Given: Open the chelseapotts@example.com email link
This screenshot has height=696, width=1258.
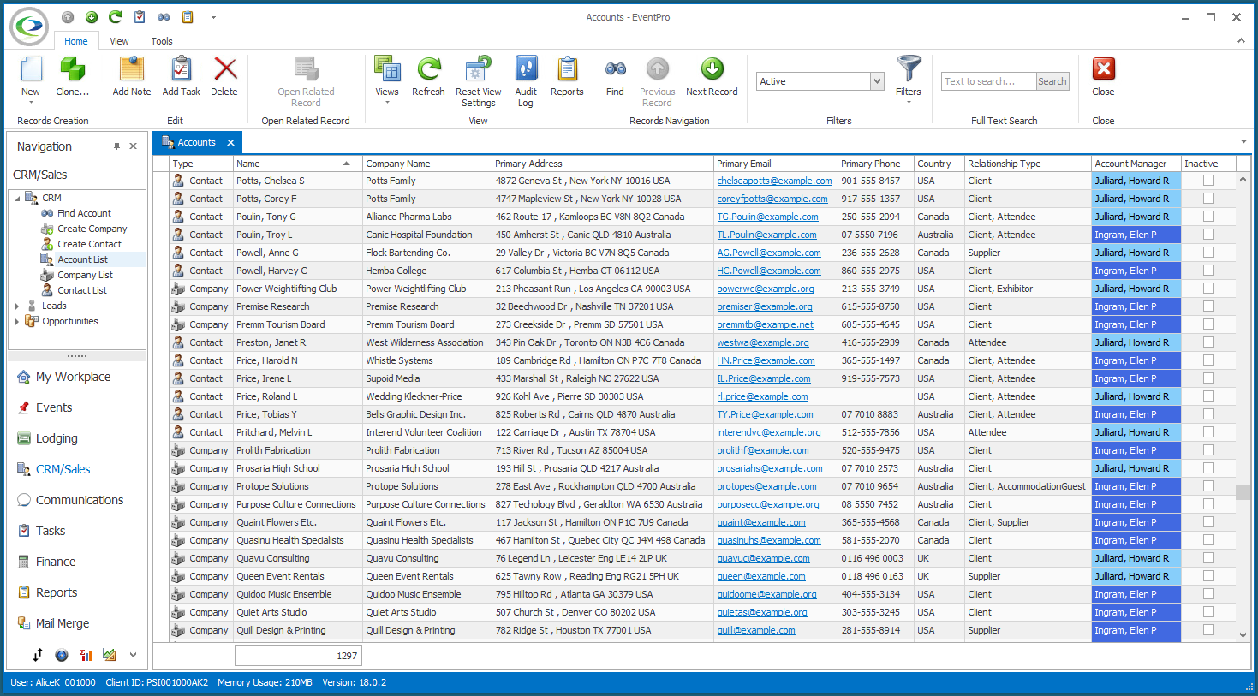Looking at the screenshot, I should coord(774,181).
